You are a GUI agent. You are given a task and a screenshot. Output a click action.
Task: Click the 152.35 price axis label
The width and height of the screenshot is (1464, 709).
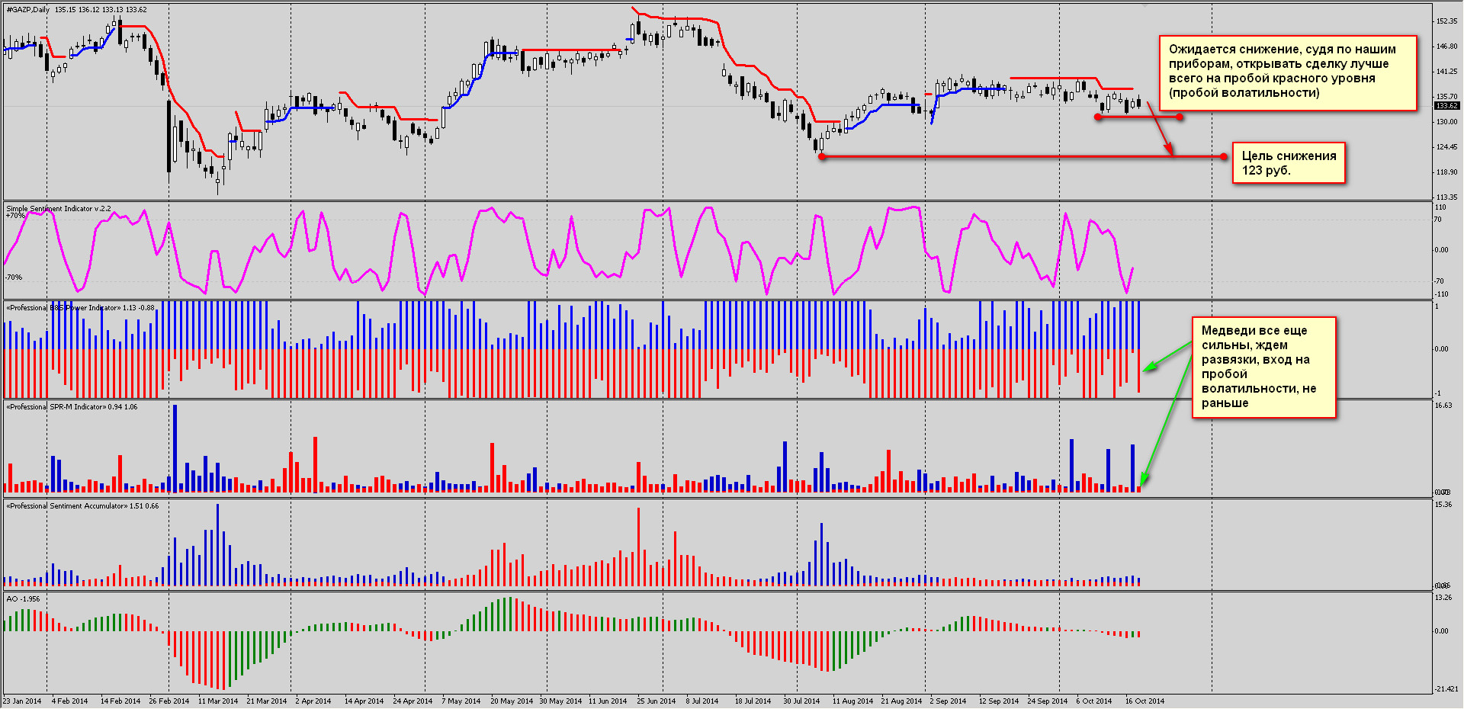coord(1446,21)
